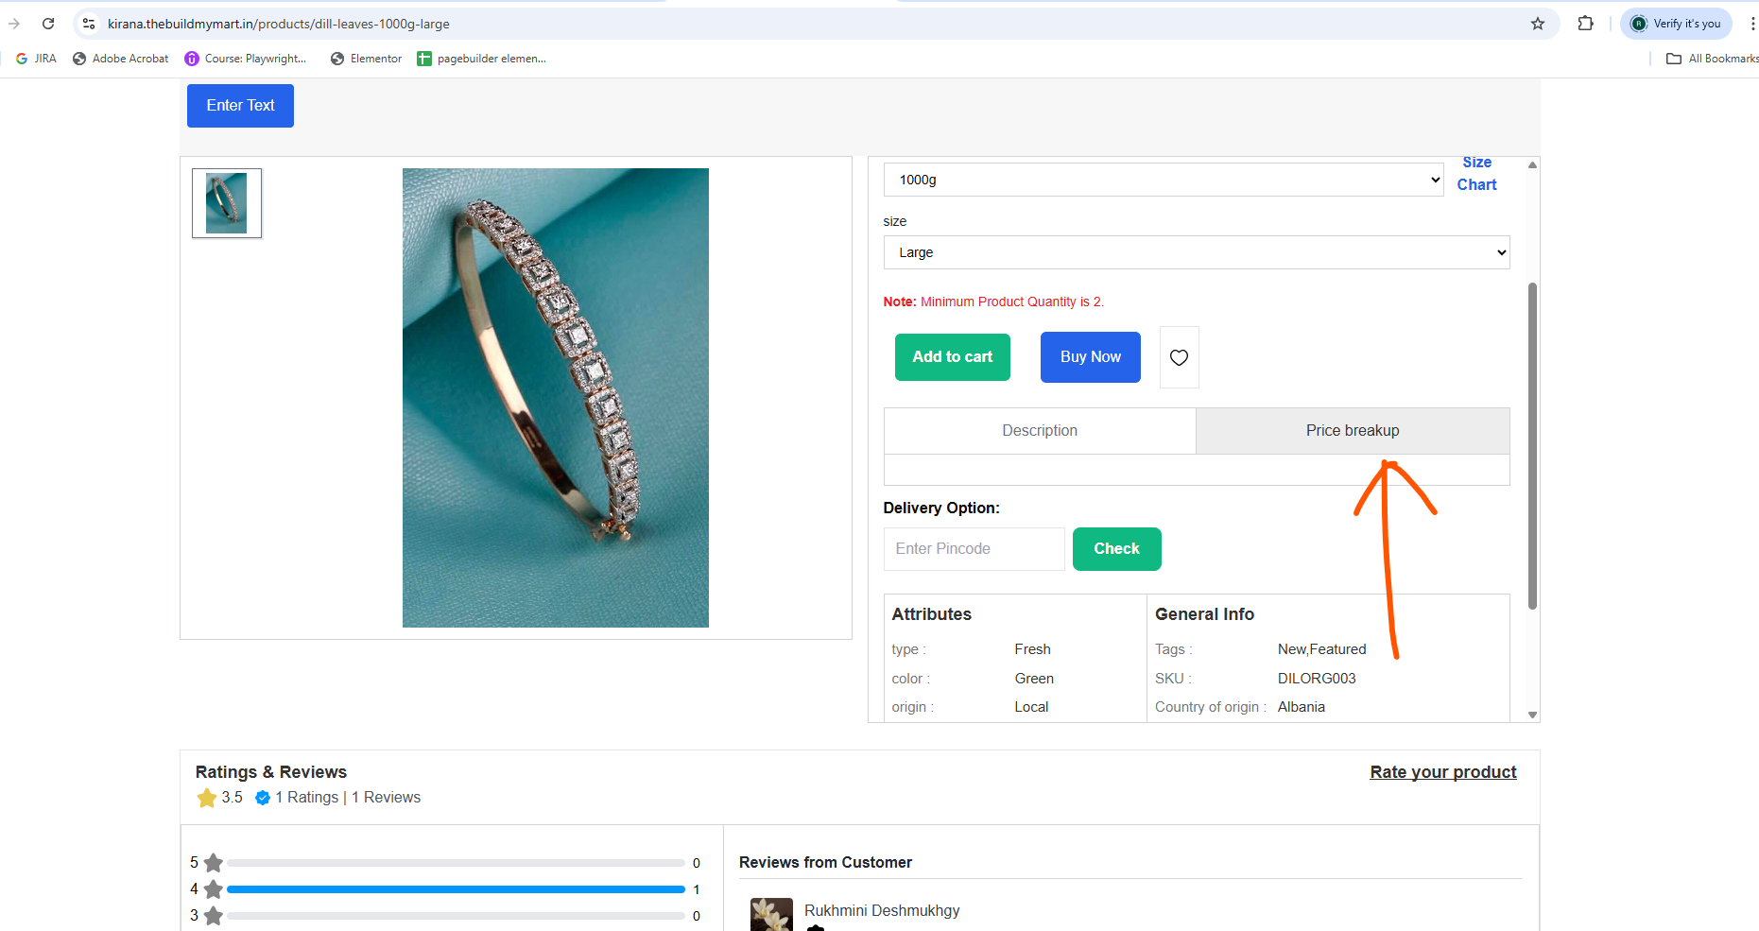1759x931 pixels.
Task: Click the star icon beside rating 4
Action: pos(214,889)
